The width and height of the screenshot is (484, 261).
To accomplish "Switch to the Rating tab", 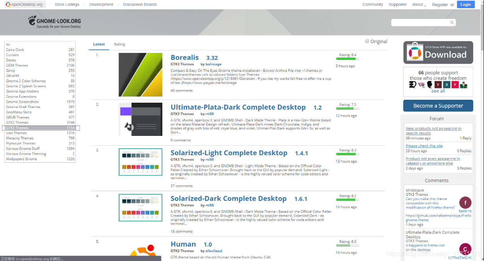I will pos(119,44).
